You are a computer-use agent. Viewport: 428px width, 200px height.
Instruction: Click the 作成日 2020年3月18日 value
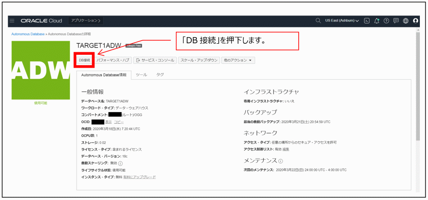pyautogui.click(x=116, y=128)
